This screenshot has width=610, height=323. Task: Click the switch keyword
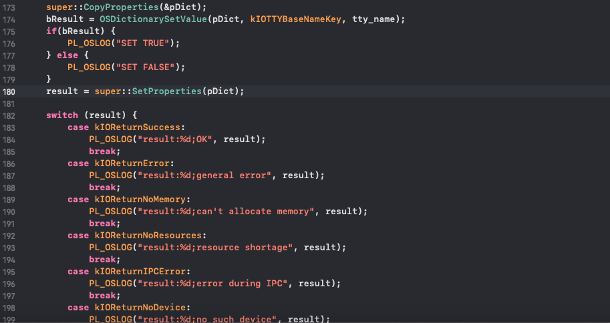point(62,115)
